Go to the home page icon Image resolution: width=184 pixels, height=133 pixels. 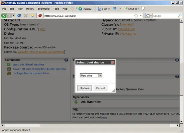coord(32,16)
